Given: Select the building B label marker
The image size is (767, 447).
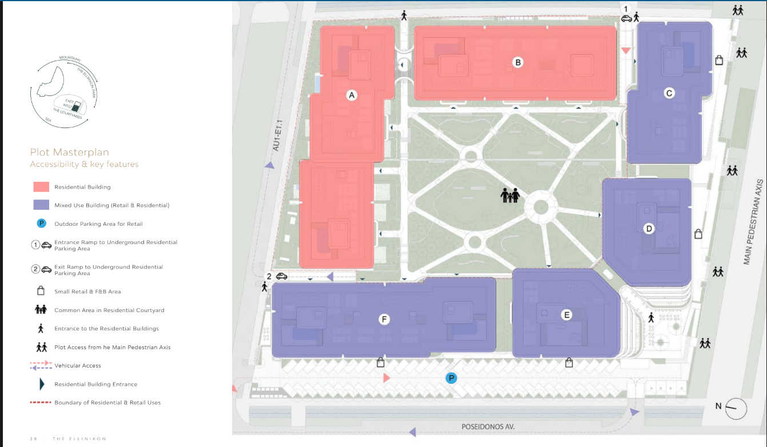Looking at the screenshot, I should (518, 62).
